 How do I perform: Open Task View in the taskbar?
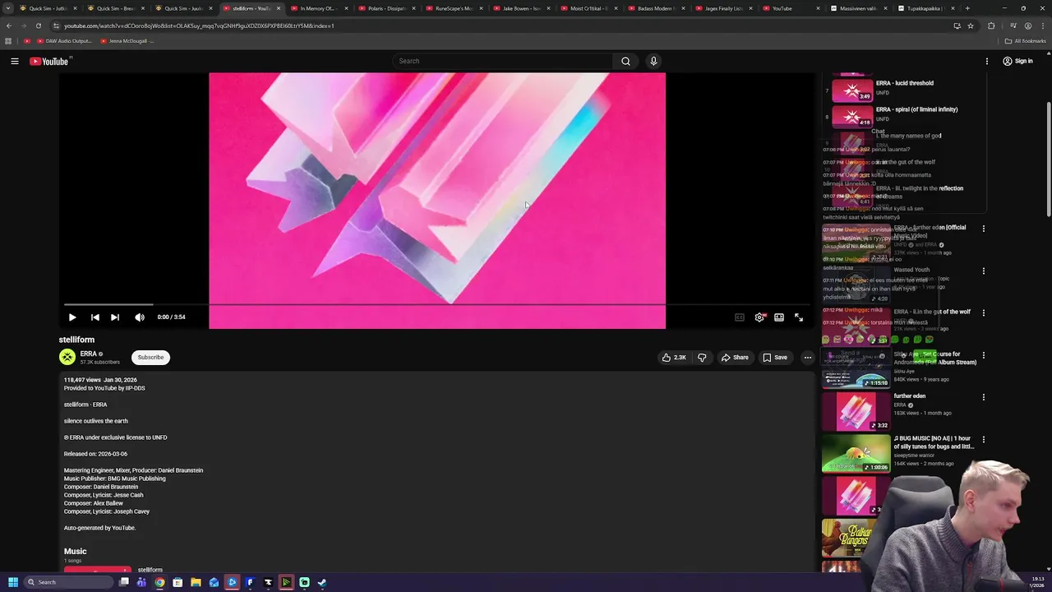pos(124,582)
